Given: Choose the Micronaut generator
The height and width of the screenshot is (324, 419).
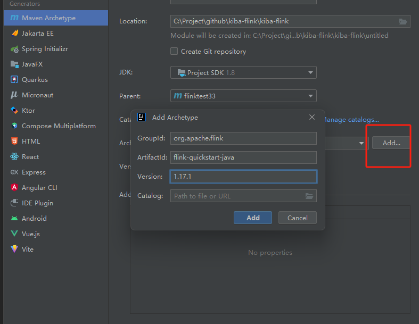Looking at the screenshot, I should pos(56,95).
